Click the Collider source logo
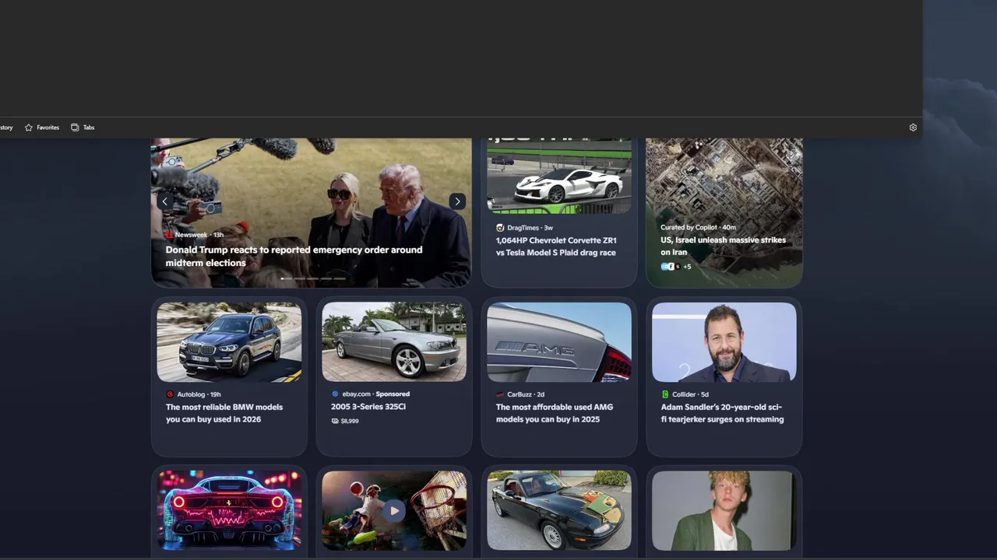The width and height of the screenshot is (997, 560). pyautogui.click(x=665, y=394)
